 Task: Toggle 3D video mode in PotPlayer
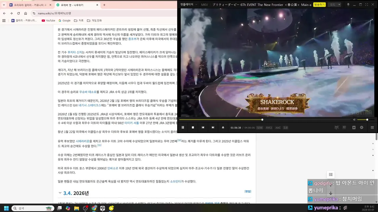[x=344, y=127]
